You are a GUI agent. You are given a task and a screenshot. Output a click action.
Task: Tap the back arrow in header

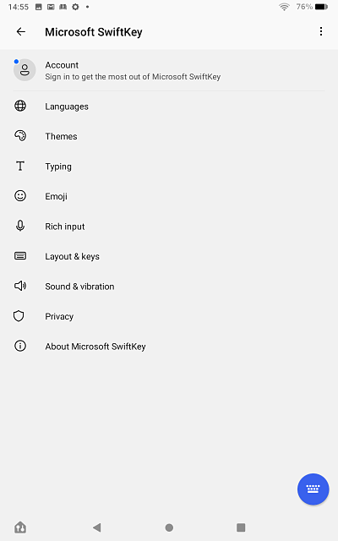coord(21,32)
